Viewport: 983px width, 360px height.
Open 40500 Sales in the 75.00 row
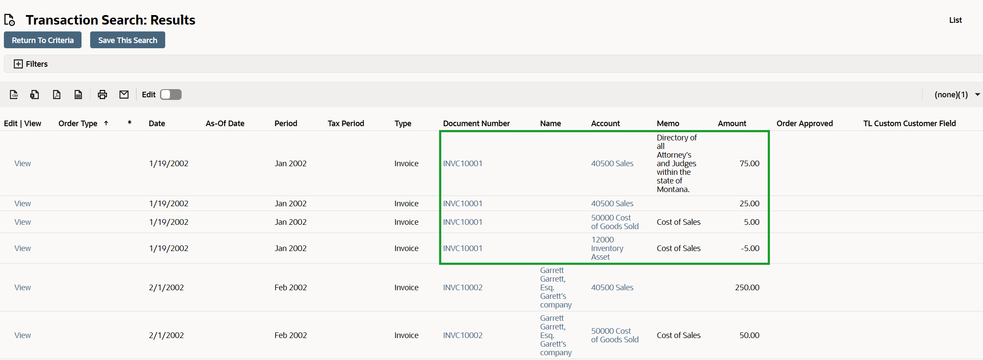coord(612,164)
